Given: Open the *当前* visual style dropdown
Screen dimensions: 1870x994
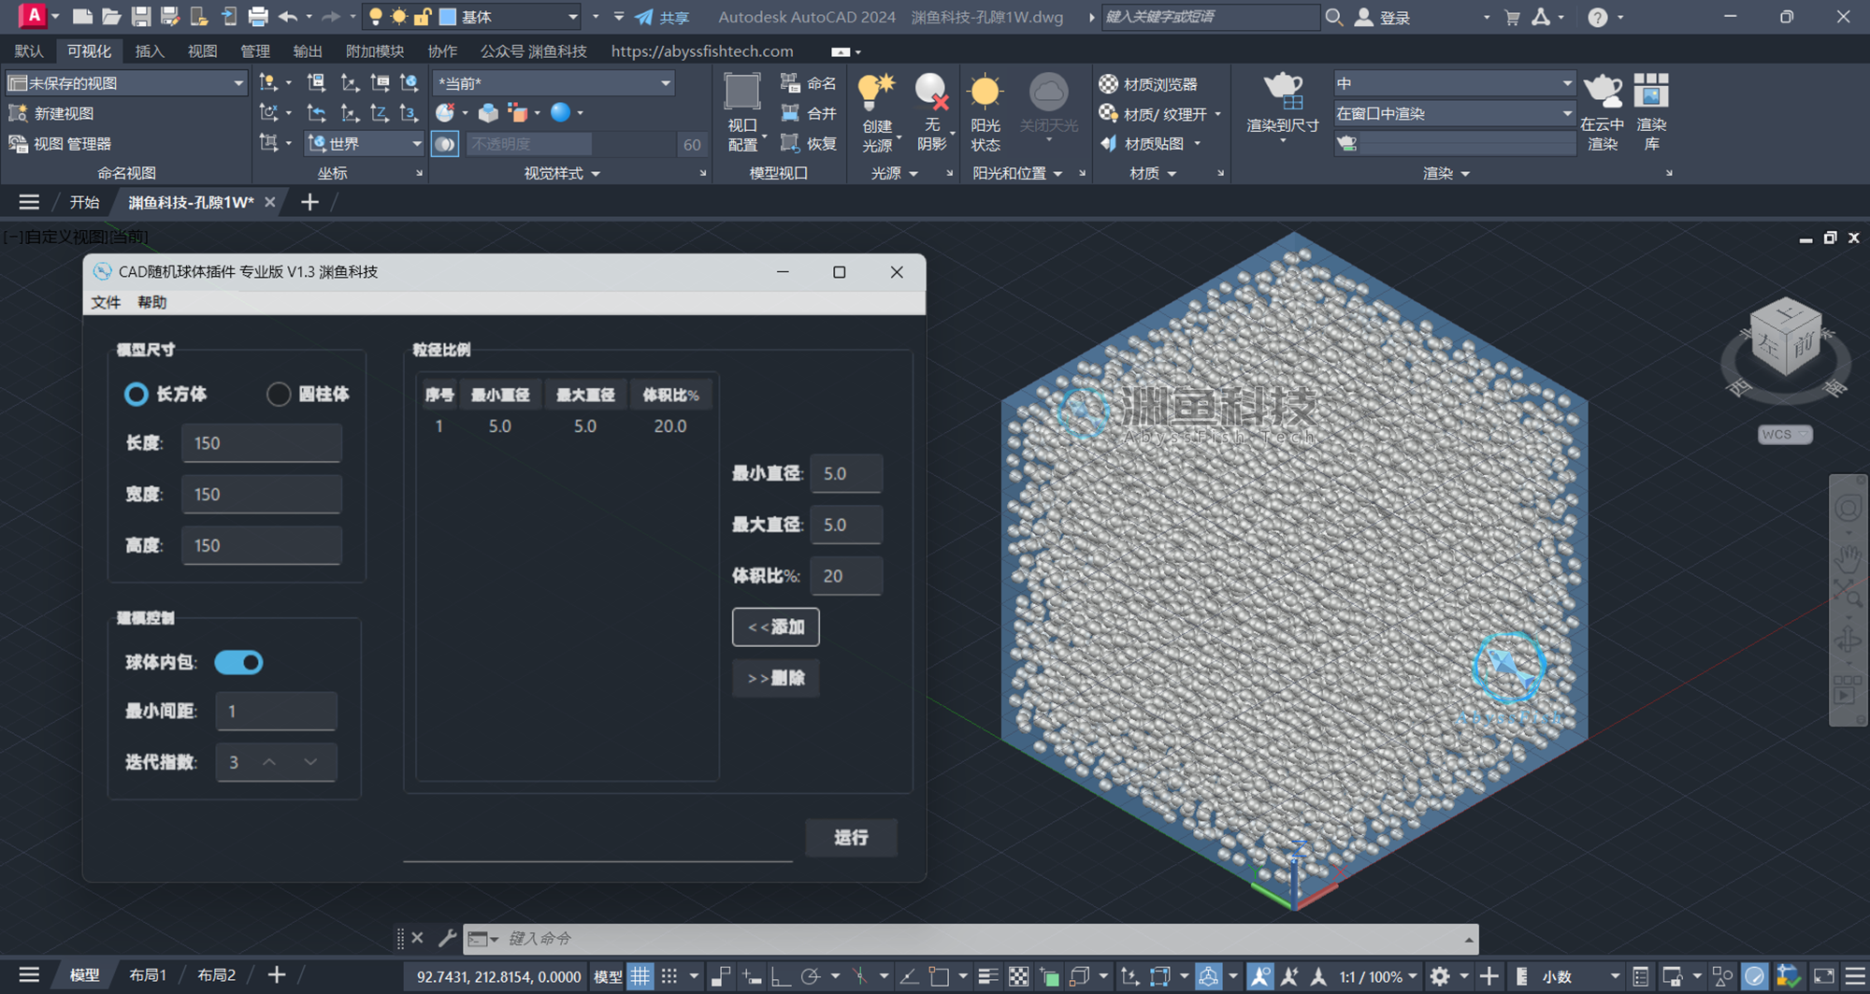Looking at the screenshot, I should tap(553, 83).
